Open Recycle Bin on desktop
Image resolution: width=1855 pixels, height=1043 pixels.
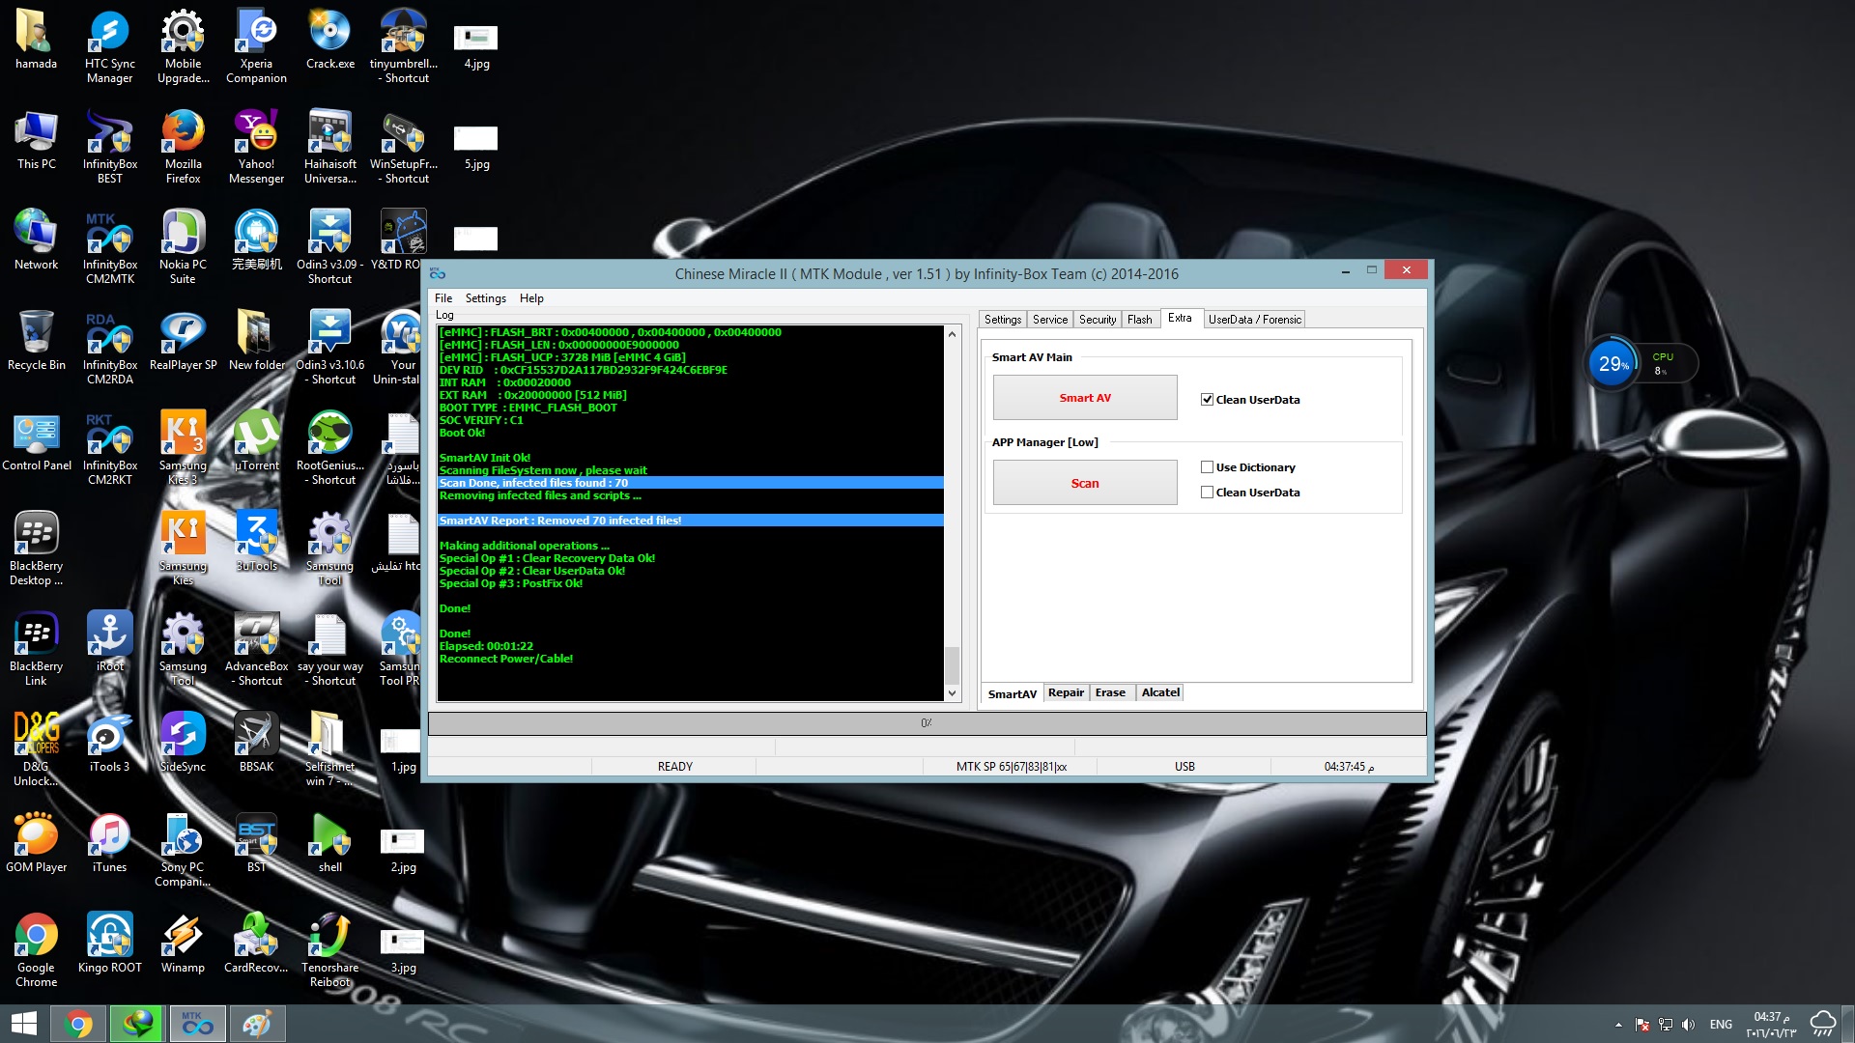click(36, 340)
